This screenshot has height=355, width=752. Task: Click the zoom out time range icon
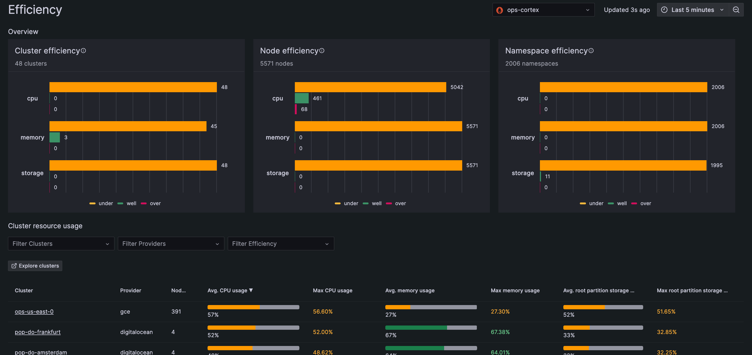[x=736, y=10]
